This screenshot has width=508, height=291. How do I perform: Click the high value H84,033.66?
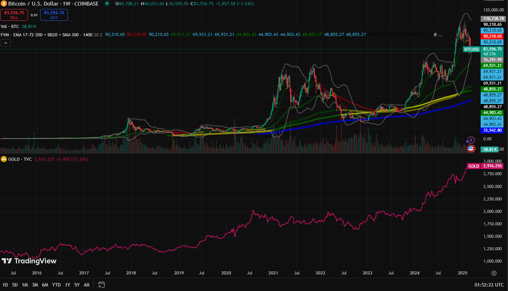coord(152,3)
